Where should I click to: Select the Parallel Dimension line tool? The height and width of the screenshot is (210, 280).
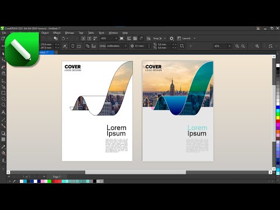[x=3, y=120]
